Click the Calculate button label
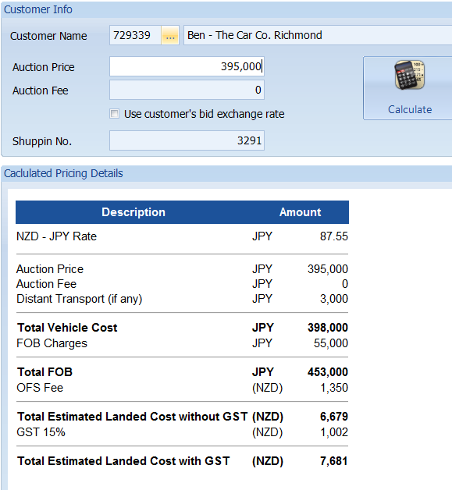 click(x=410, y=109)
